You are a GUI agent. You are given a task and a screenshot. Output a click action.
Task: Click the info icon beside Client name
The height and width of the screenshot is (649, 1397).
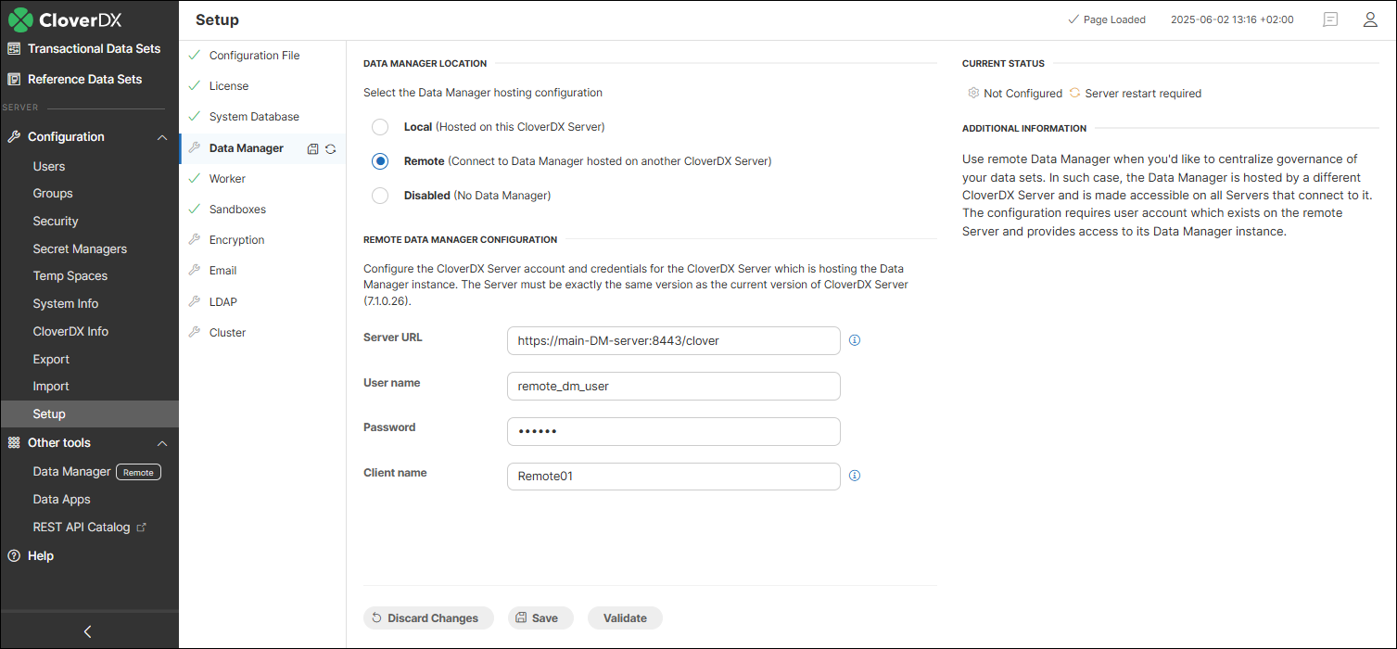coord(854,475)
